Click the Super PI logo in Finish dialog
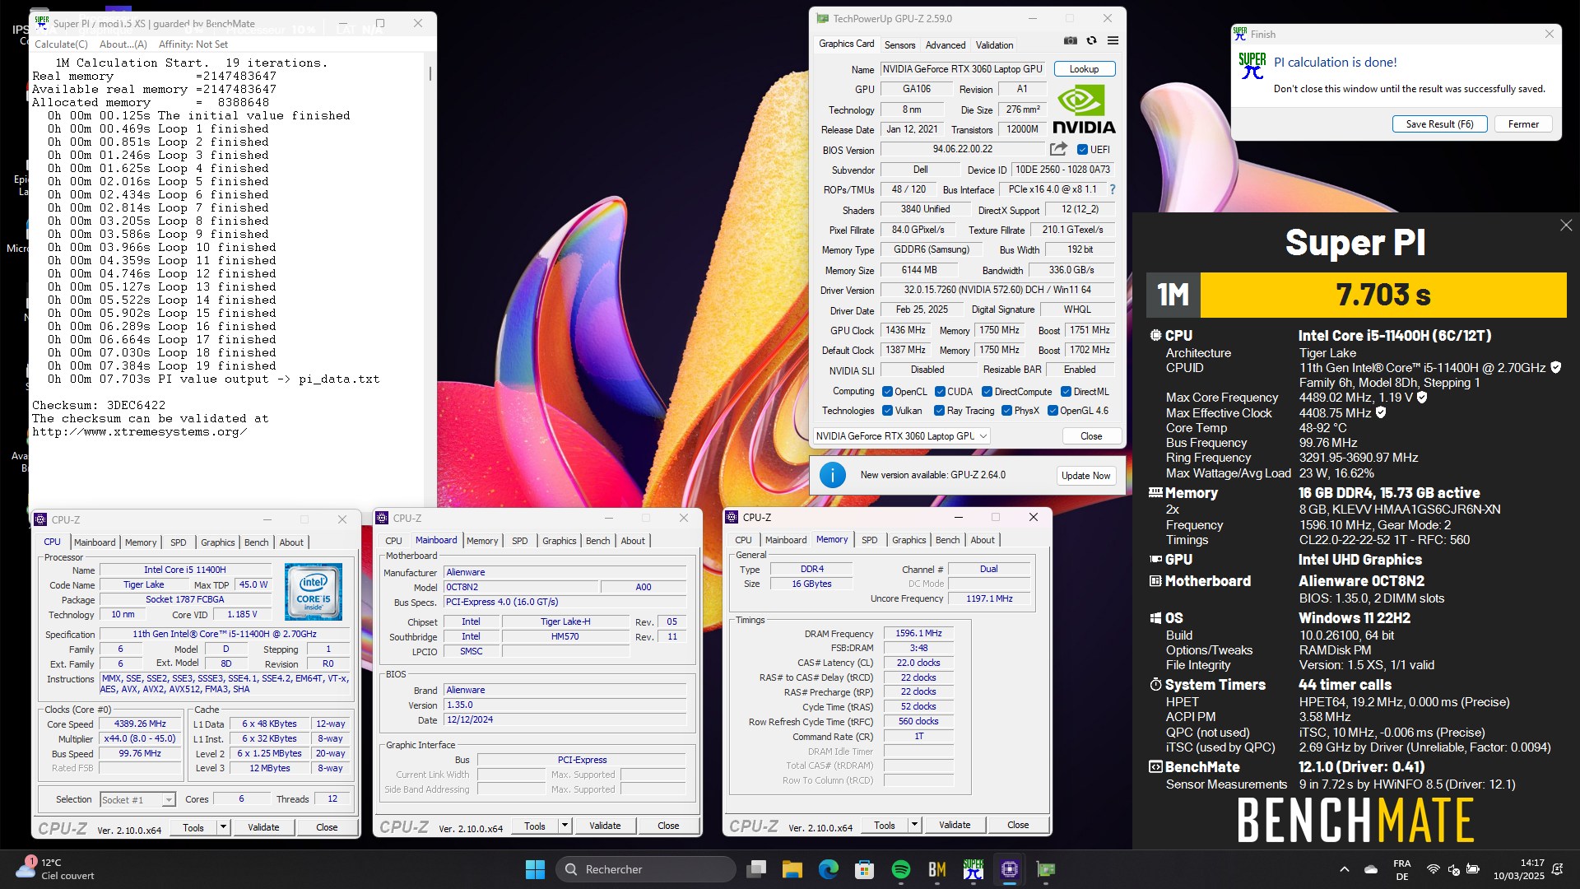 (1252, 66)
